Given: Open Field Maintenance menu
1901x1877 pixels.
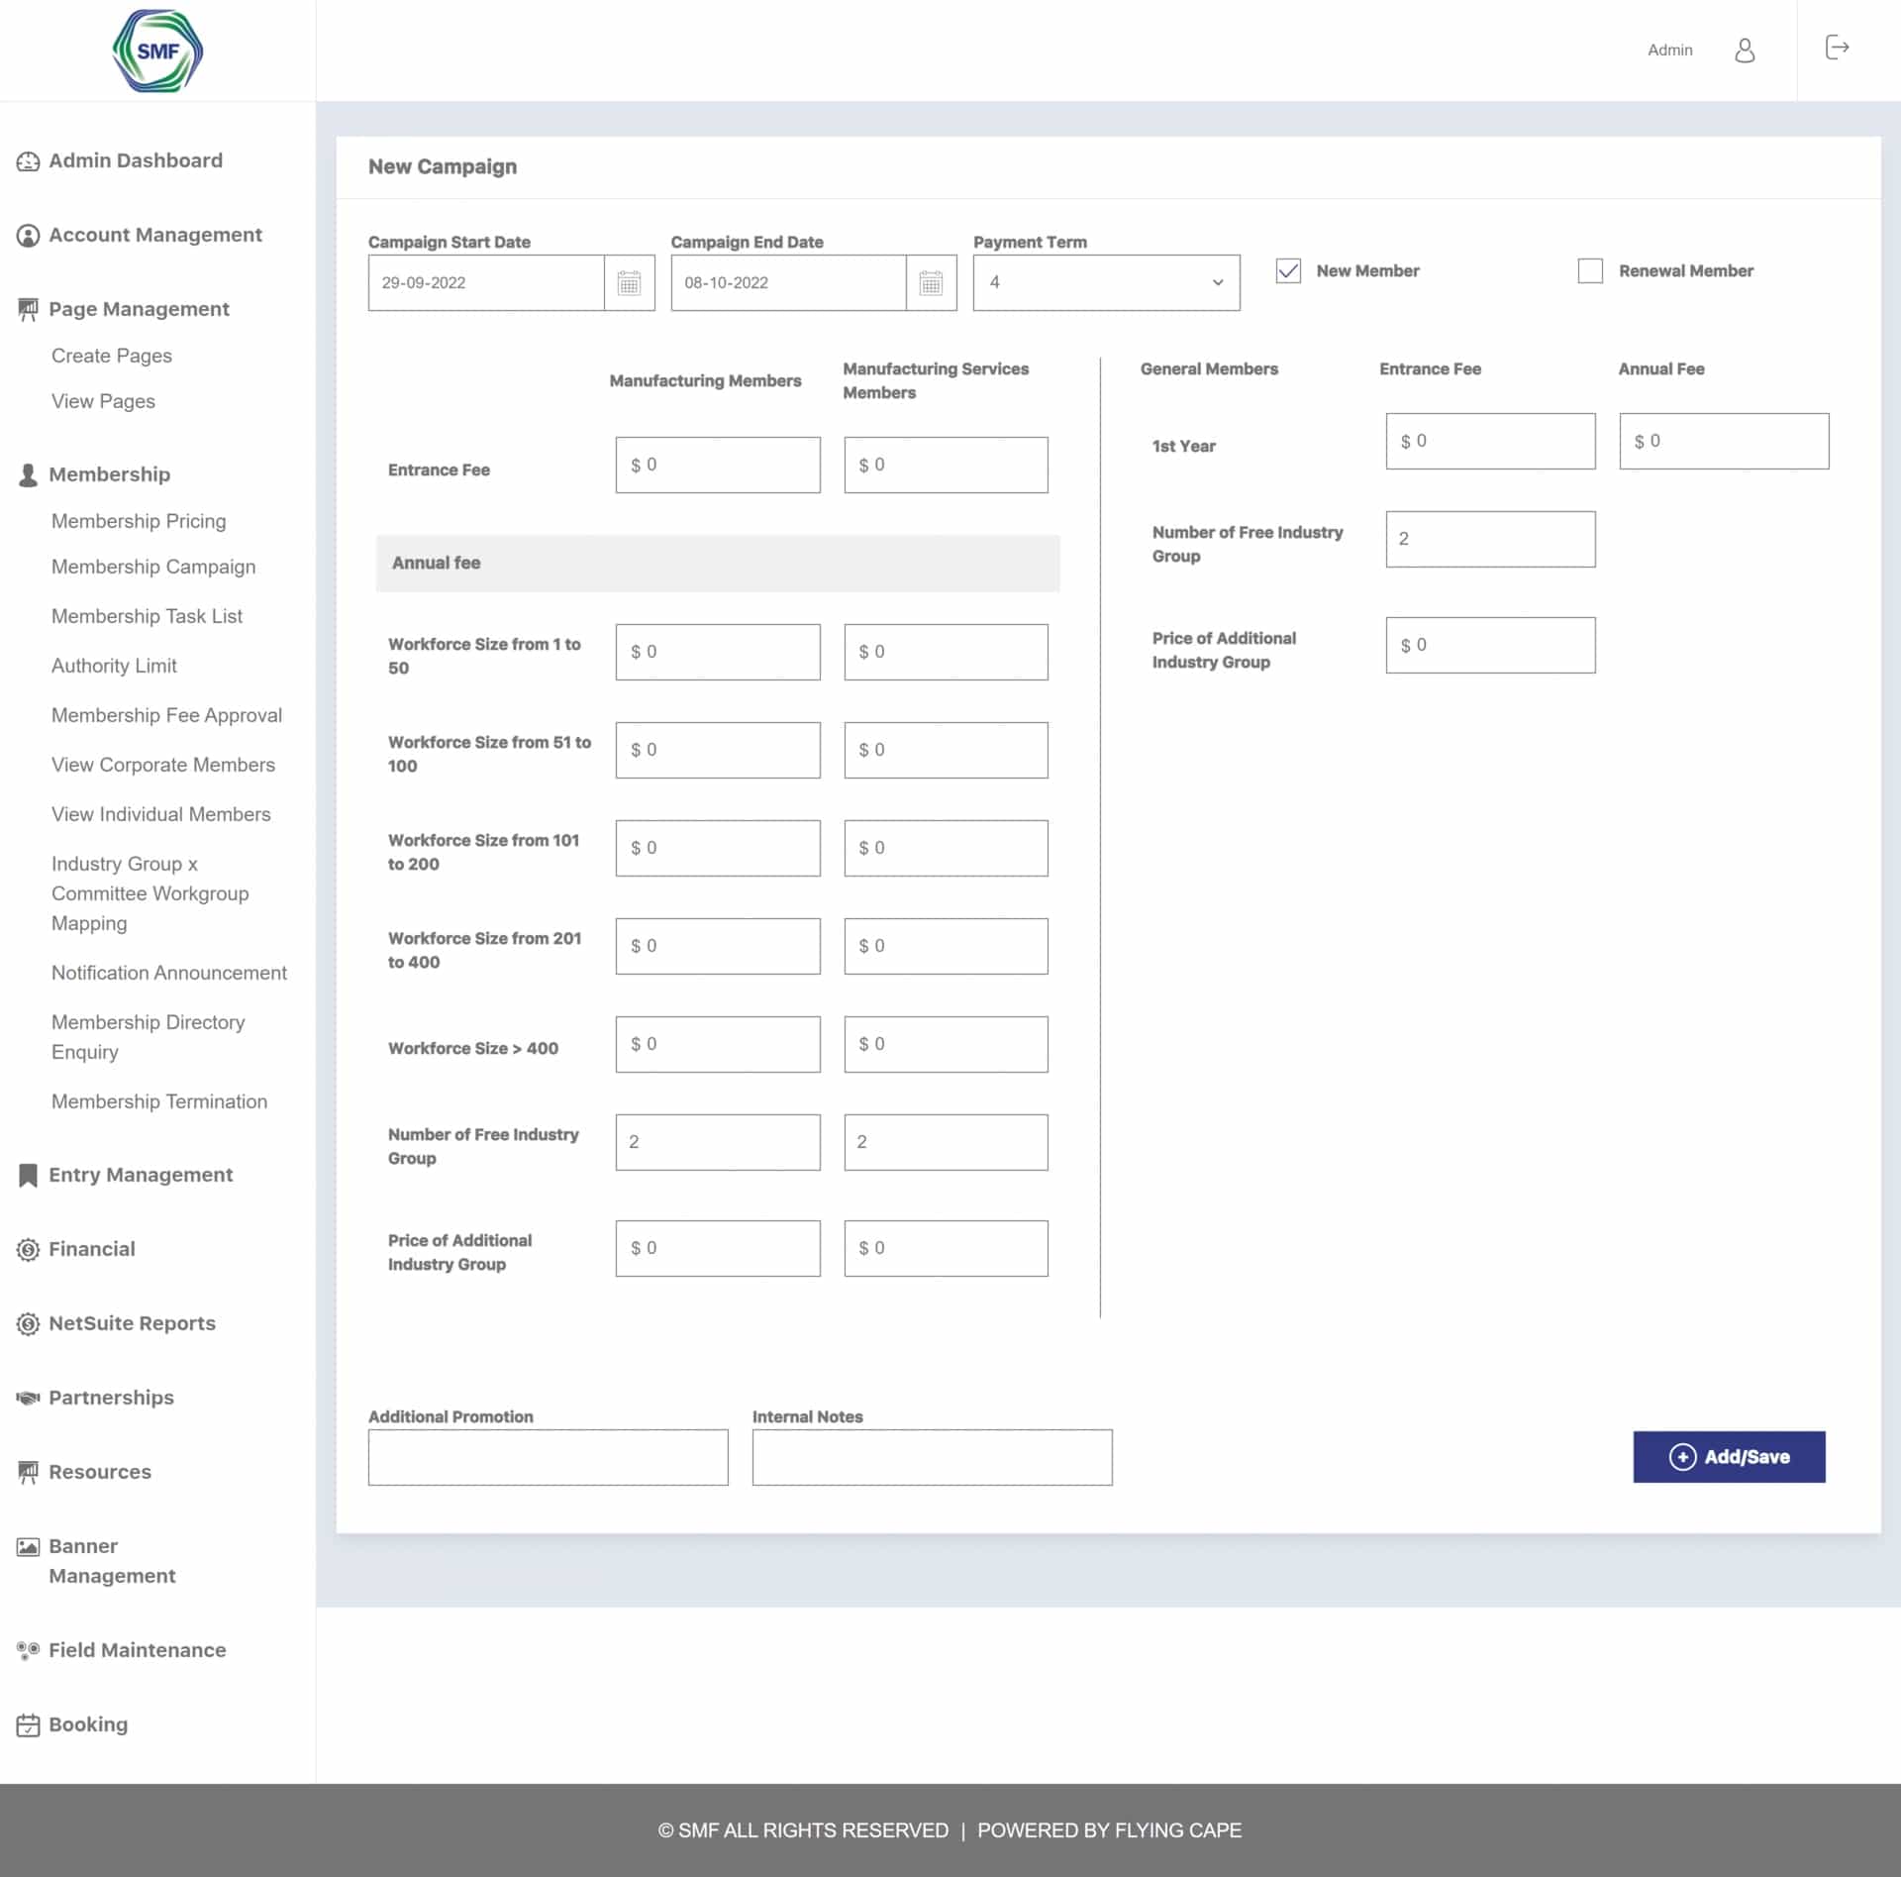Looking at the screenshot, I should pyautogui.click(x=138, y=1650).
